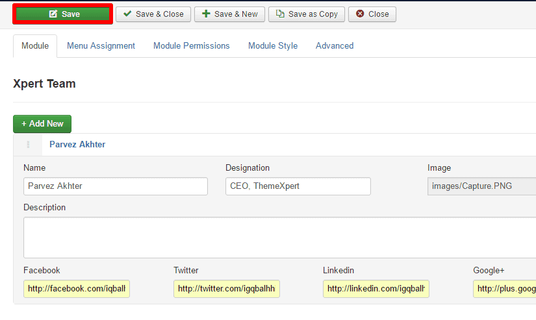This screenshot has height=320, width=536.
Task: Click the Close toolbar button
Action: pyautogui.click(x=372, y=14)
